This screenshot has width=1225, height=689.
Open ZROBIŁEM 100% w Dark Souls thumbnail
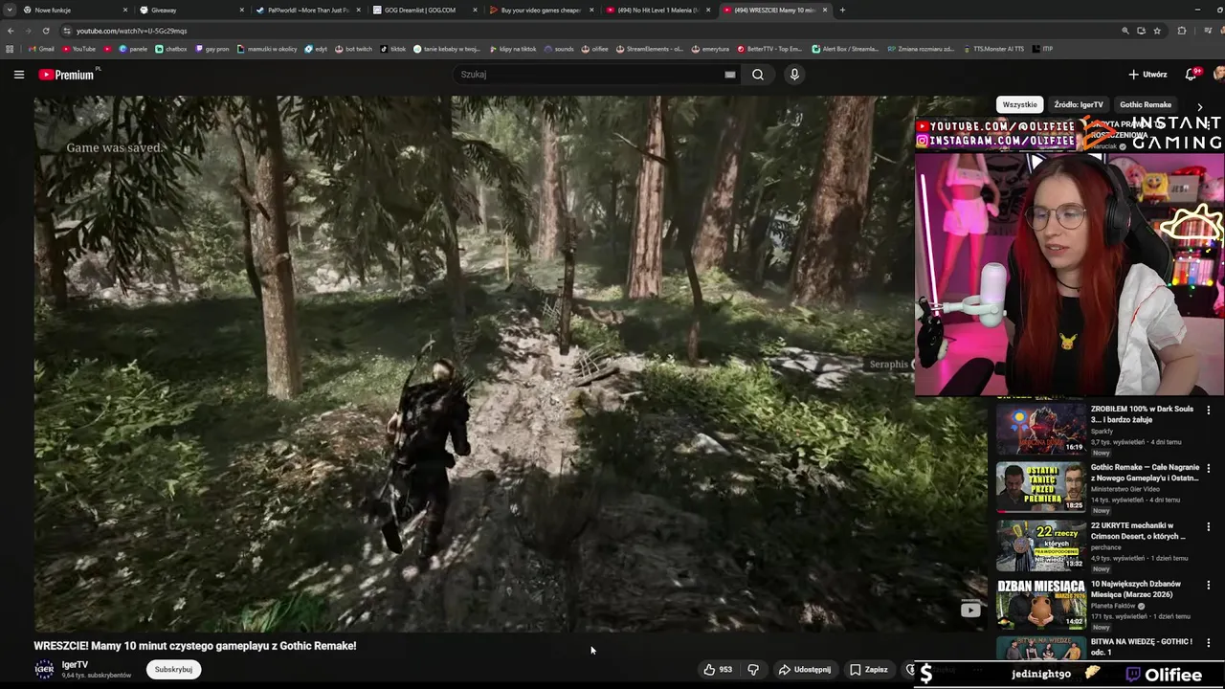click(1040, 428)
